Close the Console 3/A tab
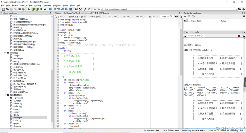Image resolution: width=246 pixels, height=133 pixels. 202,36
